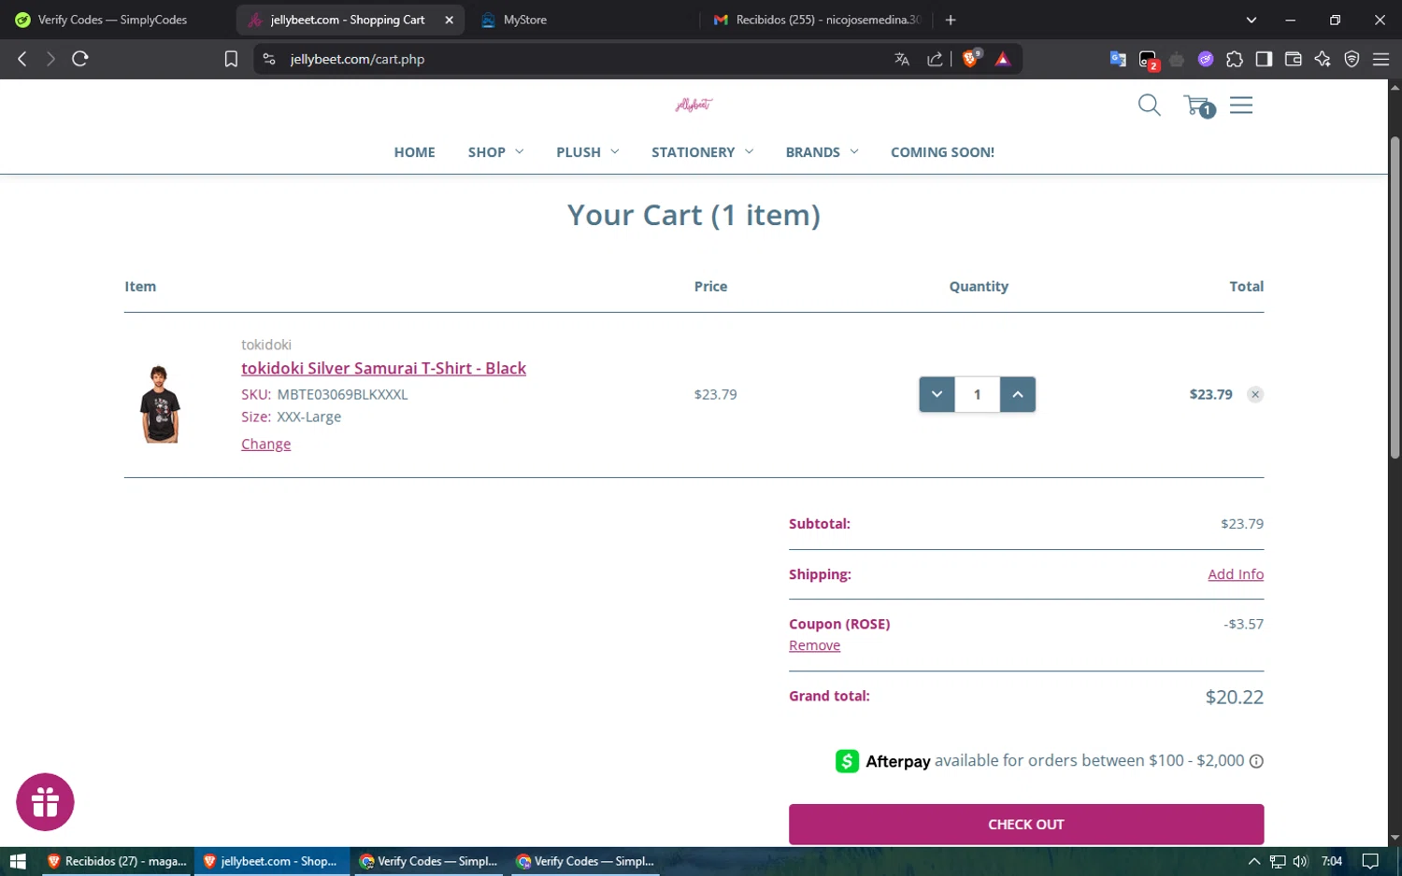Viewport: 1402px width, 876px height.
Task: Click Add Info for shipping
Action: (x=1235, y=574)
